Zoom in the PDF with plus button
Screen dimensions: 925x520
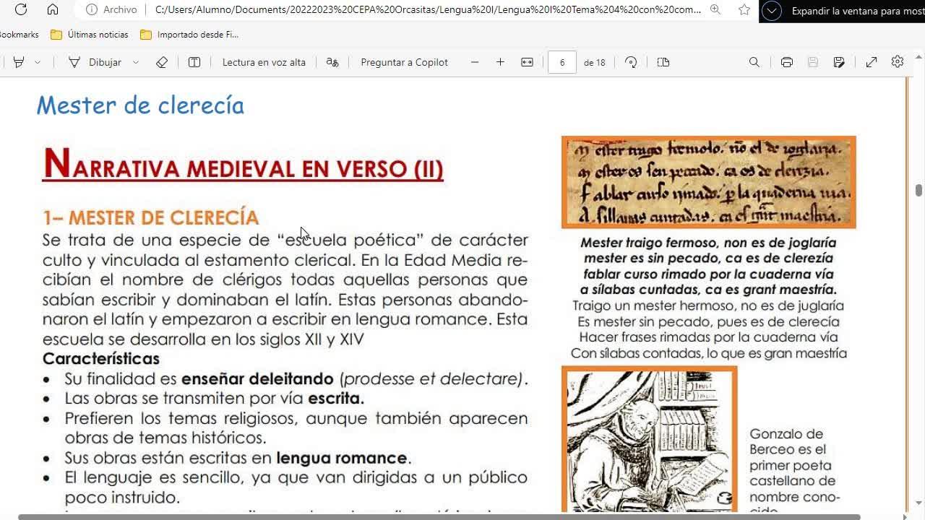(500, 62)
